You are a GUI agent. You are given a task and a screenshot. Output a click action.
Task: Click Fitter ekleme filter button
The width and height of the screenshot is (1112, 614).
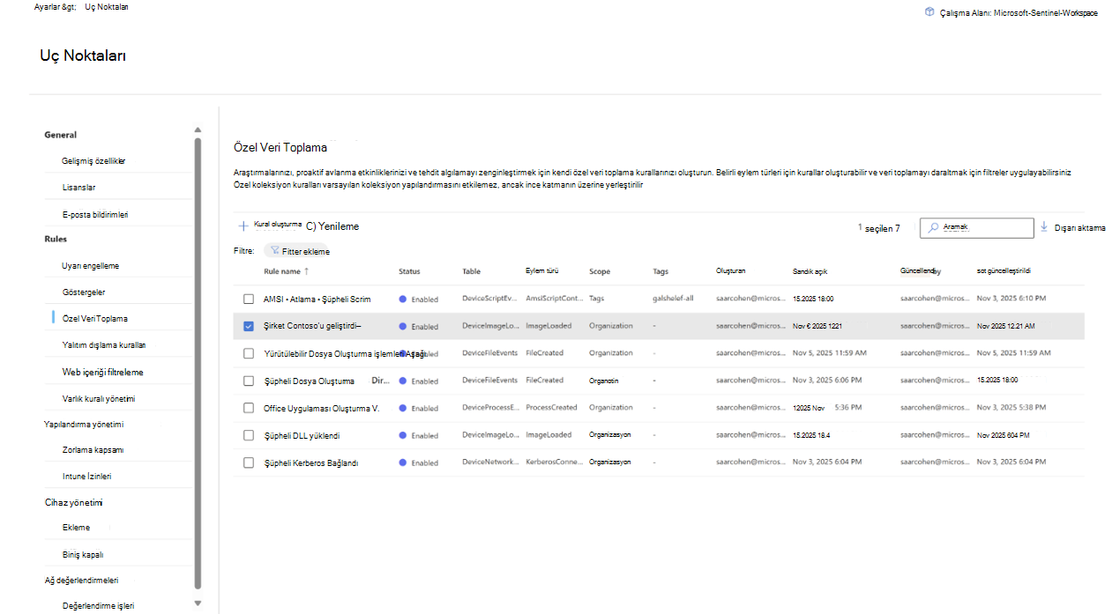(x=297, y=250)
